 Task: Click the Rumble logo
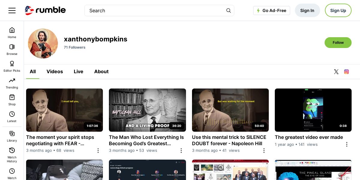[x=45, y=10]
